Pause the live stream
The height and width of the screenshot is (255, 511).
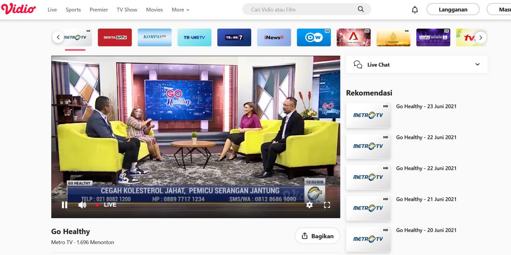(65, 205)
